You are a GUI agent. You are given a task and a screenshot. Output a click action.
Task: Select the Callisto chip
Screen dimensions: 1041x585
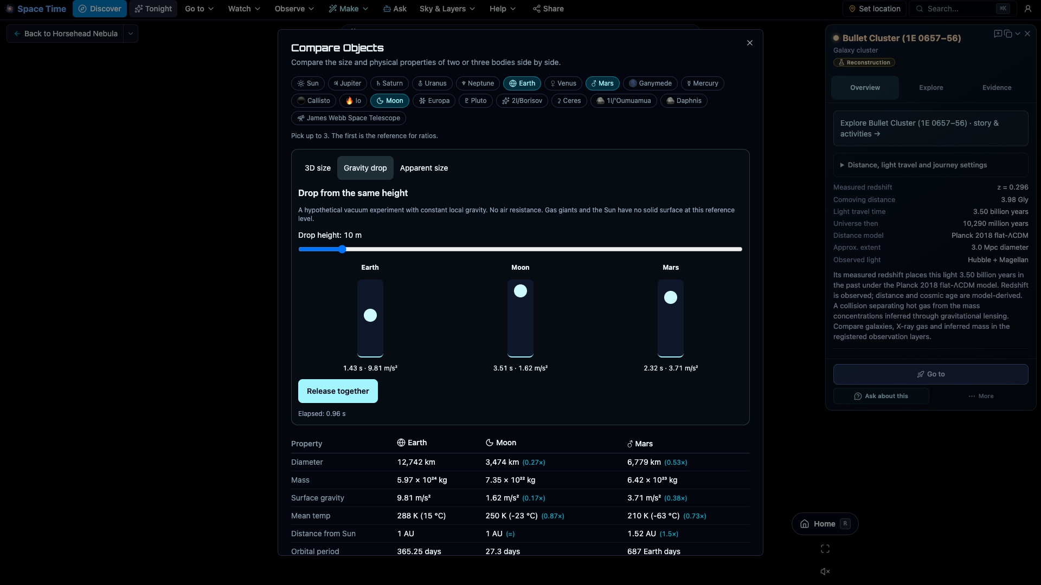[x=313, y=101]
